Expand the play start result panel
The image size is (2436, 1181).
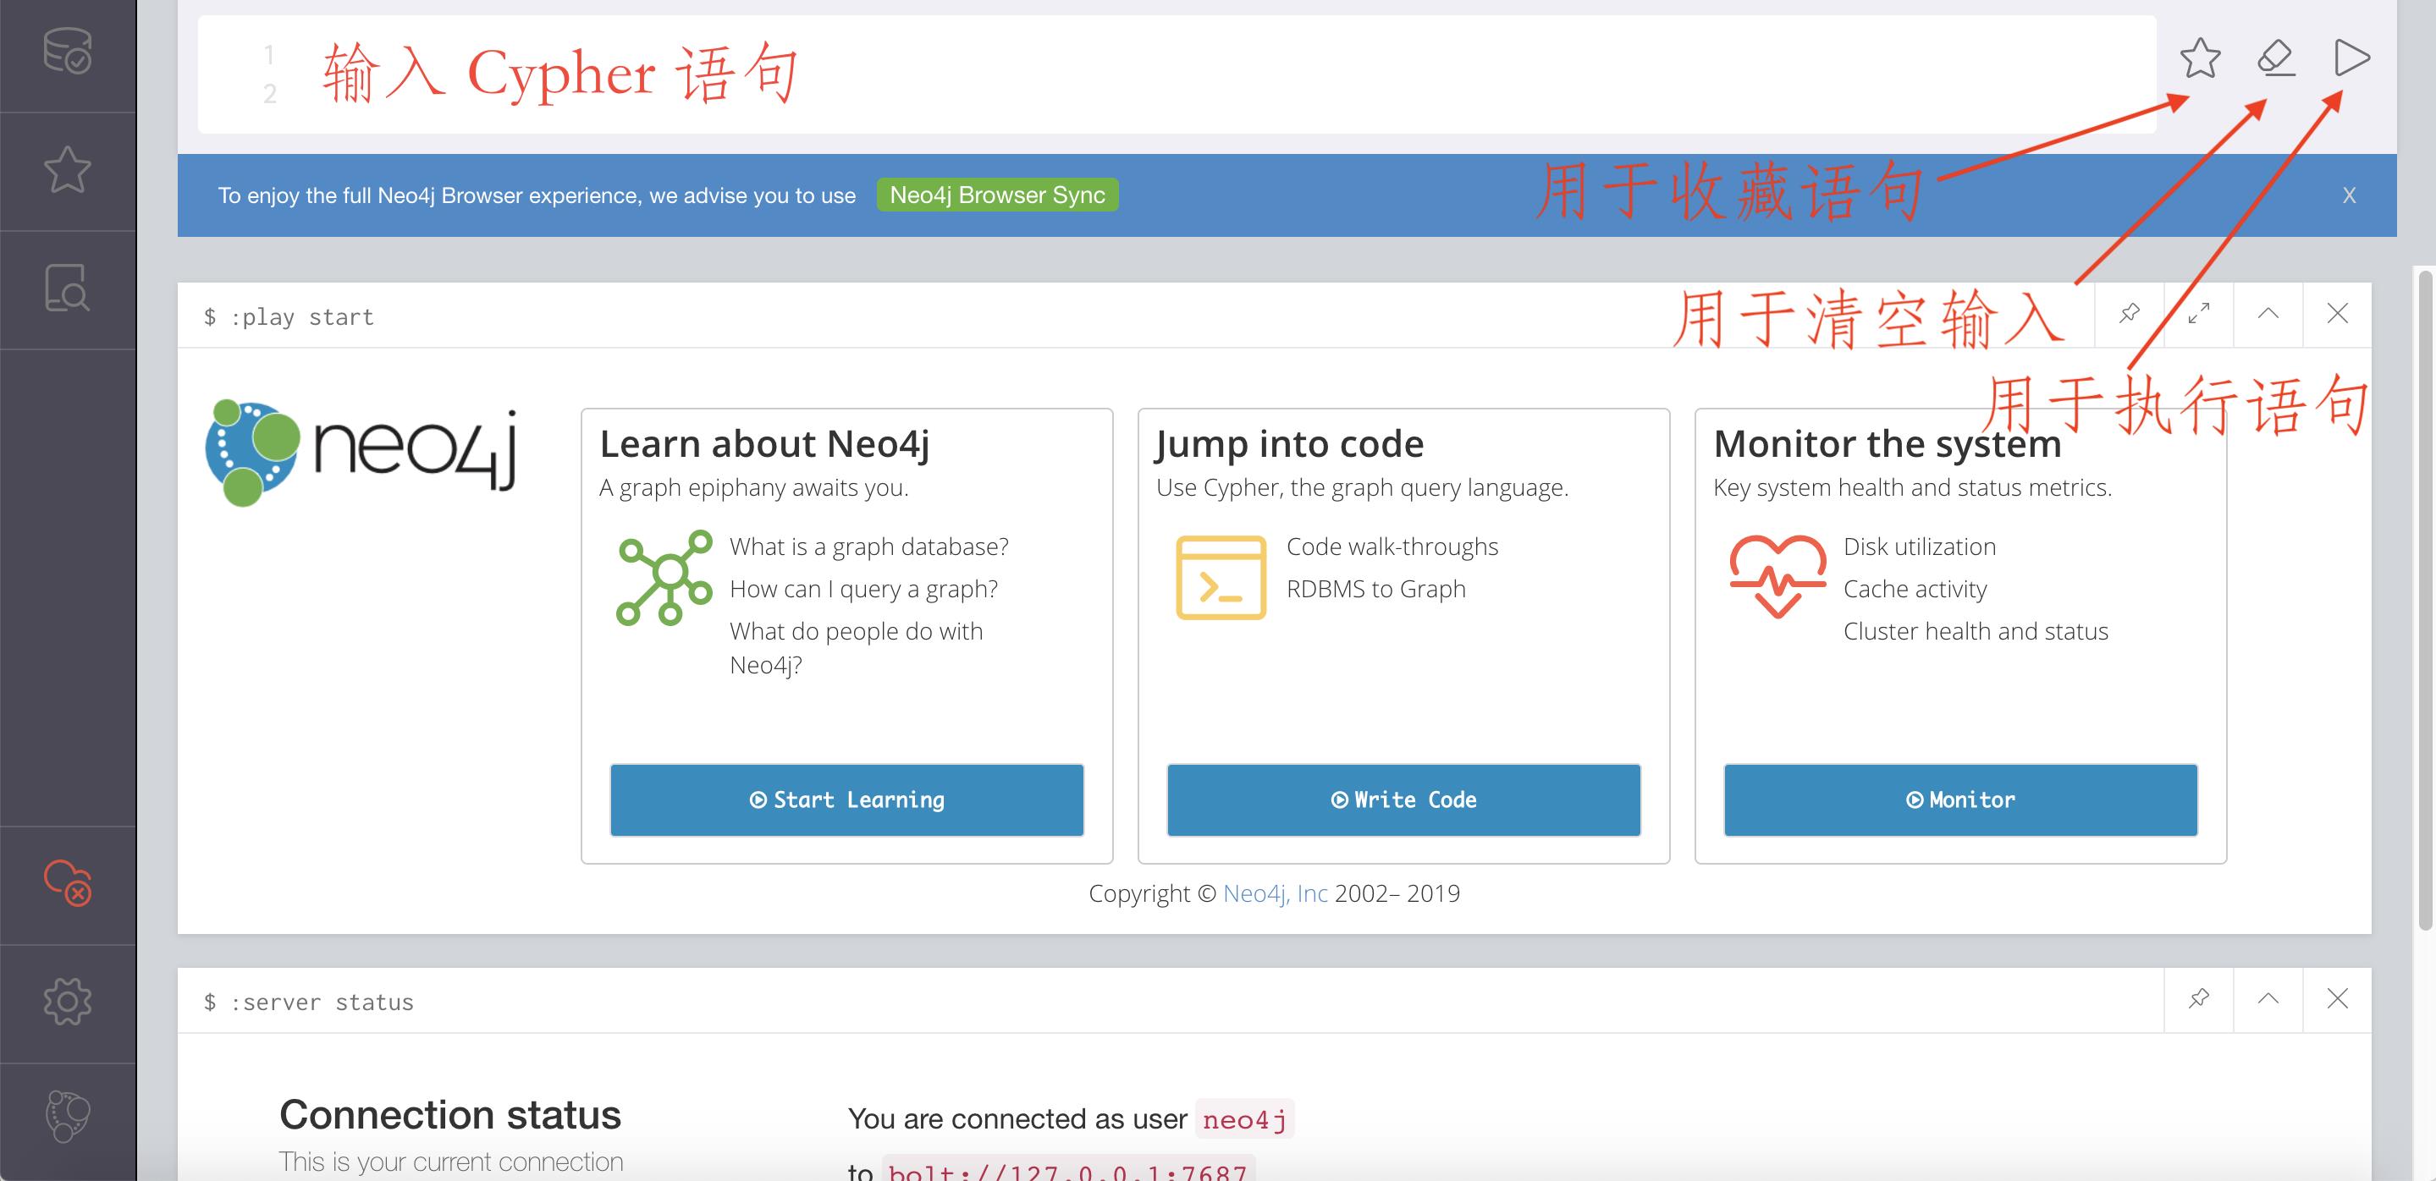(x=2200, y=312)
